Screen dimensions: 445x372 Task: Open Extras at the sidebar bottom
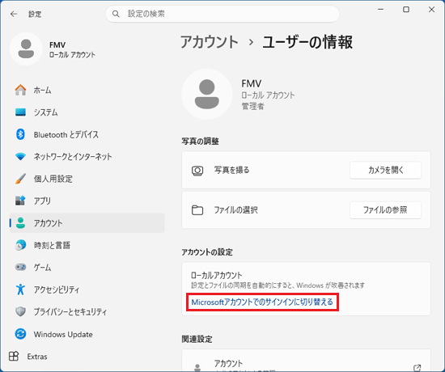pyautogui.click(x=37, y=357)
